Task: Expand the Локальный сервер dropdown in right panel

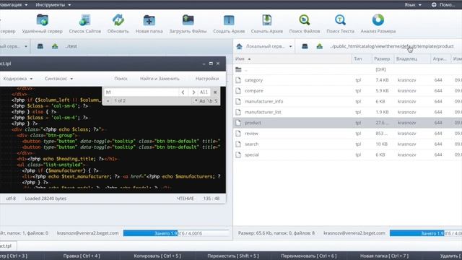Action: (x=290, y=46)
